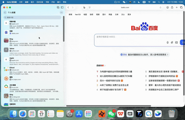Image resolution: width=185 pixels, height=120 pixels.
Task: Open the 文件 menu
Action: point(21,2)
